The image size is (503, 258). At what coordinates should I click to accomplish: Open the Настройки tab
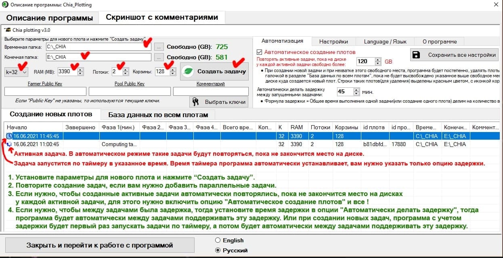click(333, 41)
